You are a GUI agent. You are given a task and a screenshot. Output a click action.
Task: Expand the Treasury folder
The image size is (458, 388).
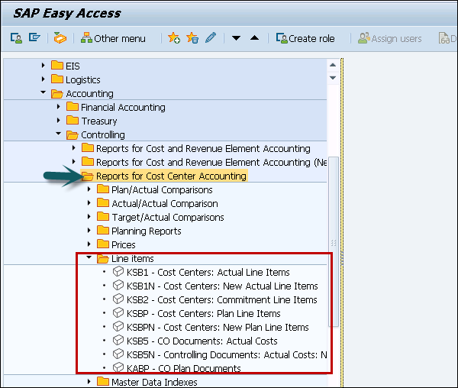(59, 120)
